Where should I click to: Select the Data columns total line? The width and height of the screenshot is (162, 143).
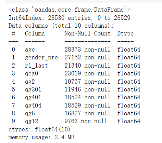pyautogui.click(x=61, y=26)
